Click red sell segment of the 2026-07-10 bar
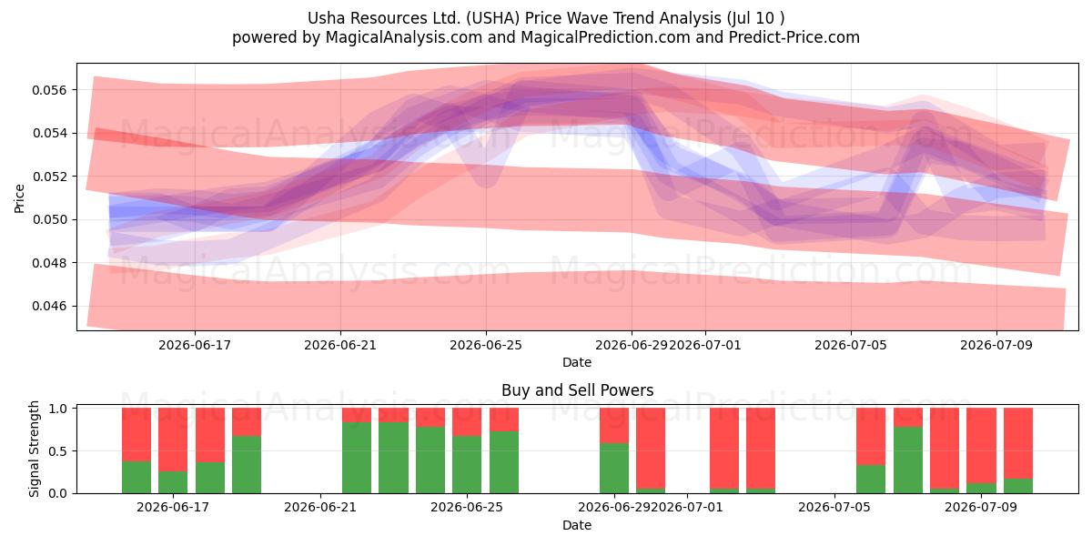1092x546 pixels. (x=1018, y=443)
